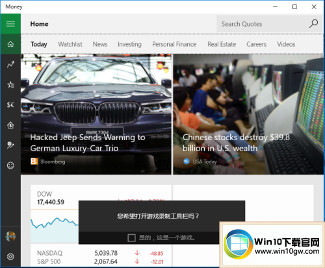Open the Currencies $€ icon
Image resolution: width=325 pixels, height=268 pixels.
point(10,105)
